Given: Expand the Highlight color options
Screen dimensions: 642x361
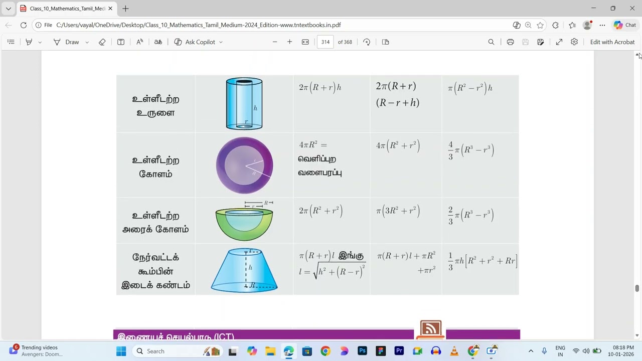Looking at the screenshot, I should (40, 42).
